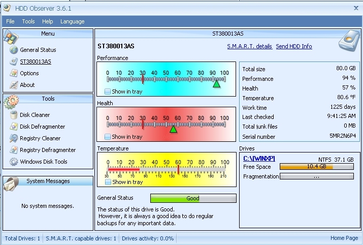Click the Options icon in Menu panel
This screenshot has width=363, height=245.
[x=14, y=73]
